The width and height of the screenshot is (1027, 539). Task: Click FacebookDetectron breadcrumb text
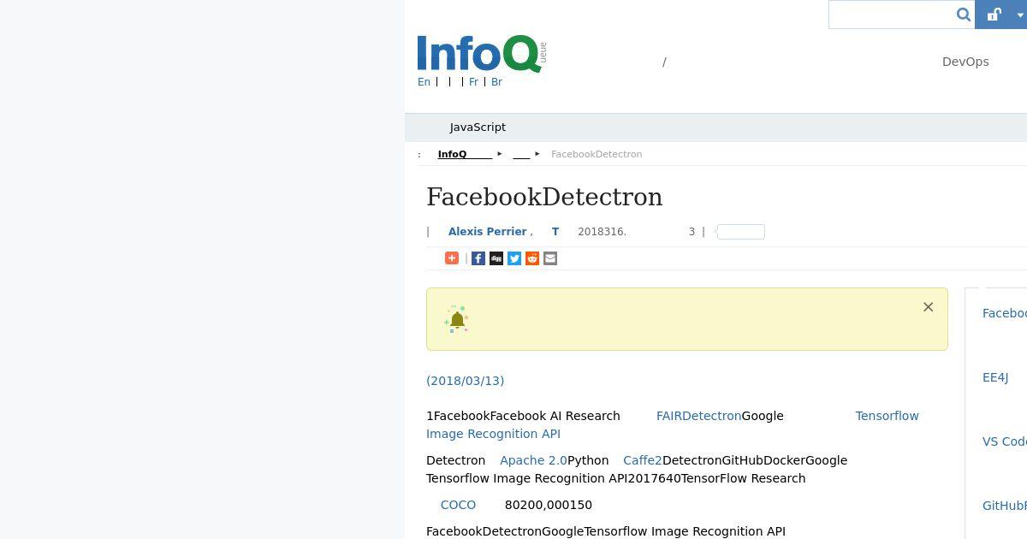point(597,155)
